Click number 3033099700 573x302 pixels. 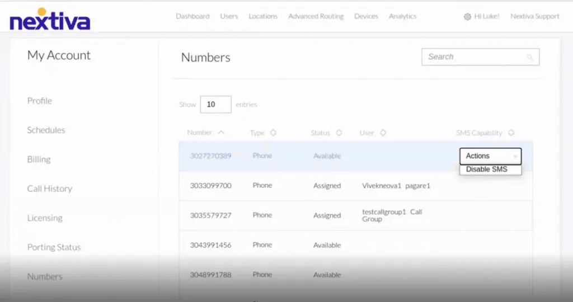(210, 186)
